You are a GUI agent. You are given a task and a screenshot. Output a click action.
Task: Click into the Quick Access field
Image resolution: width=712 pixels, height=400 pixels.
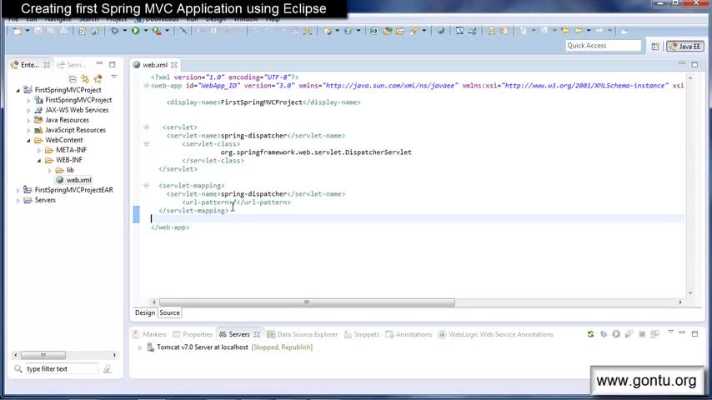(603, 45)
